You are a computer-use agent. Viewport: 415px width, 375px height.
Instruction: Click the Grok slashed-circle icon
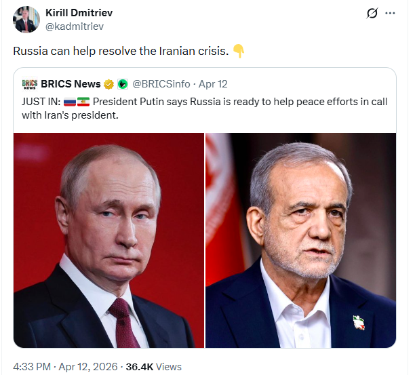pyautogui.click(x=372, y=14)
